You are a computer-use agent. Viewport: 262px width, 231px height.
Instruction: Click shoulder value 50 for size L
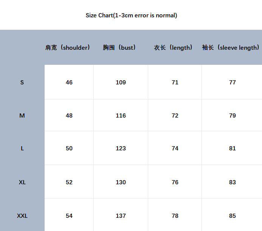click(x=69, y=148)
